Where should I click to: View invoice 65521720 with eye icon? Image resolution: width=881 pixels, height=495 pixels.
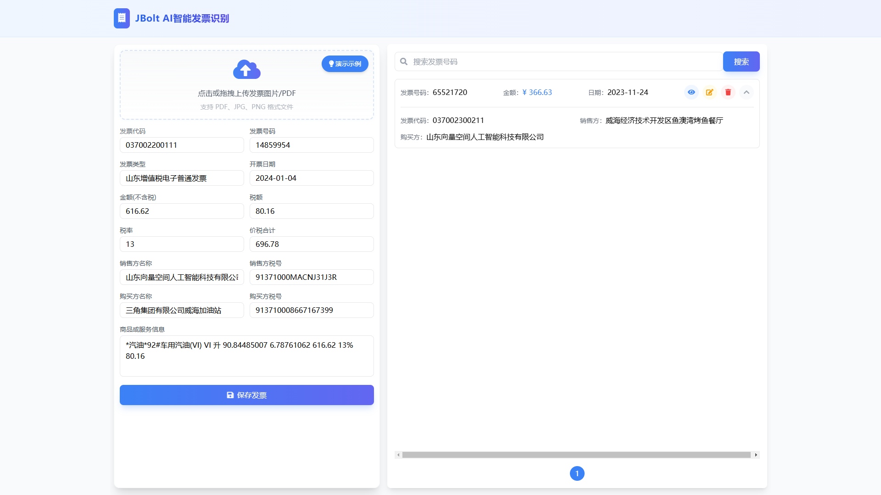[691, 92]
